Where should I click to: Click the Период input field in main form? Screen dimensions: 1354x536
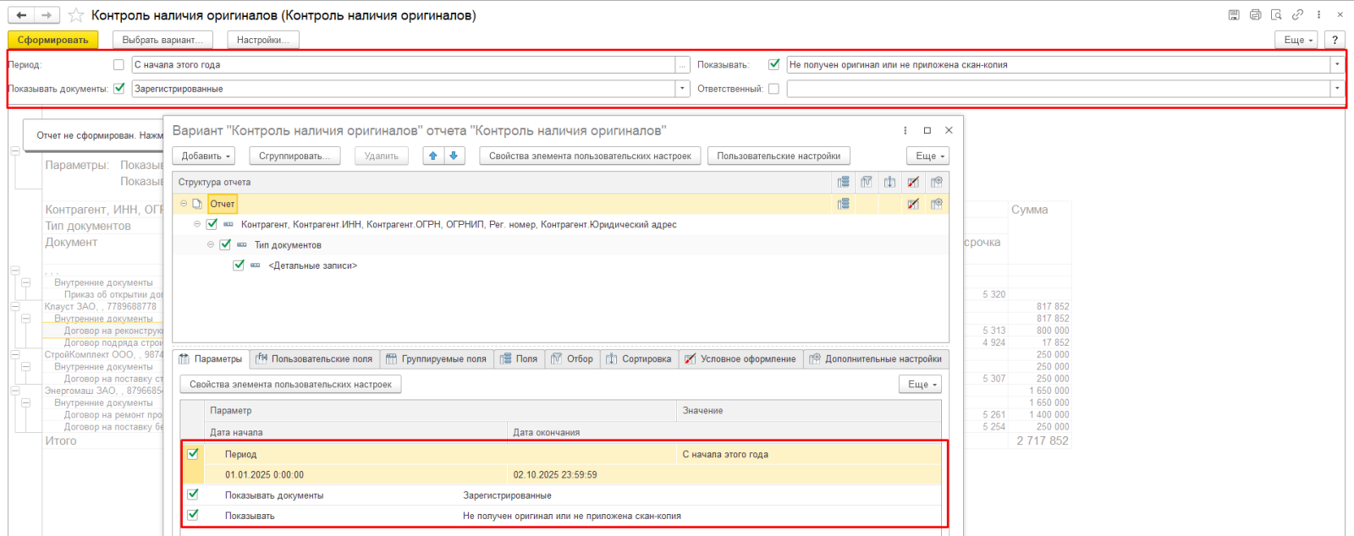pyautogui.click(x=404, y=64)
